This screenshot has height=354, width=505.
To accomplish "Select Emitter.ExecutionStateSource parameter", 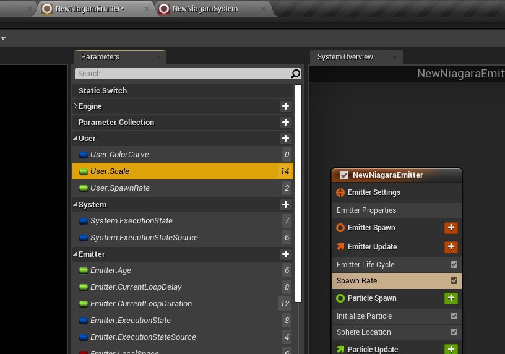I will coord(183,337).
